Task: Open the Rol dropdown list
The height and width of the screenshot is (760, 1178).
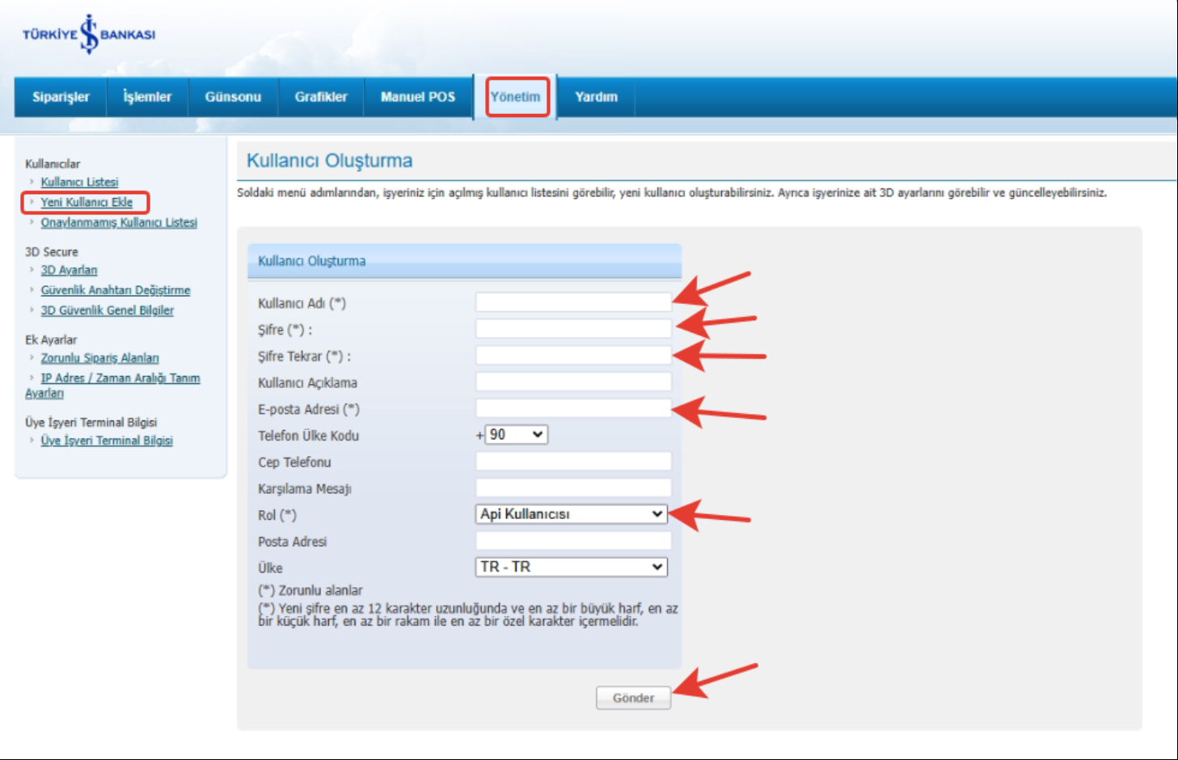Action: click(x=572, y=514)
